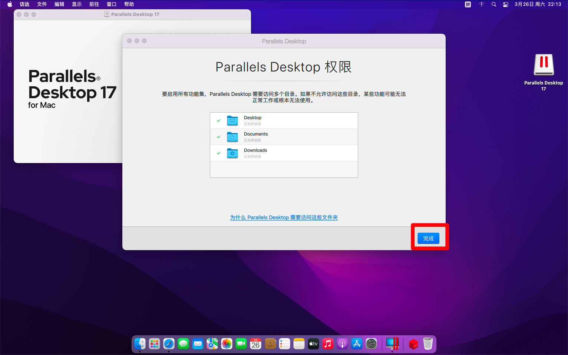Open the 帮助 menu
Image resolution: width=568 pixels, height=355 pixels.
[129, 4]
